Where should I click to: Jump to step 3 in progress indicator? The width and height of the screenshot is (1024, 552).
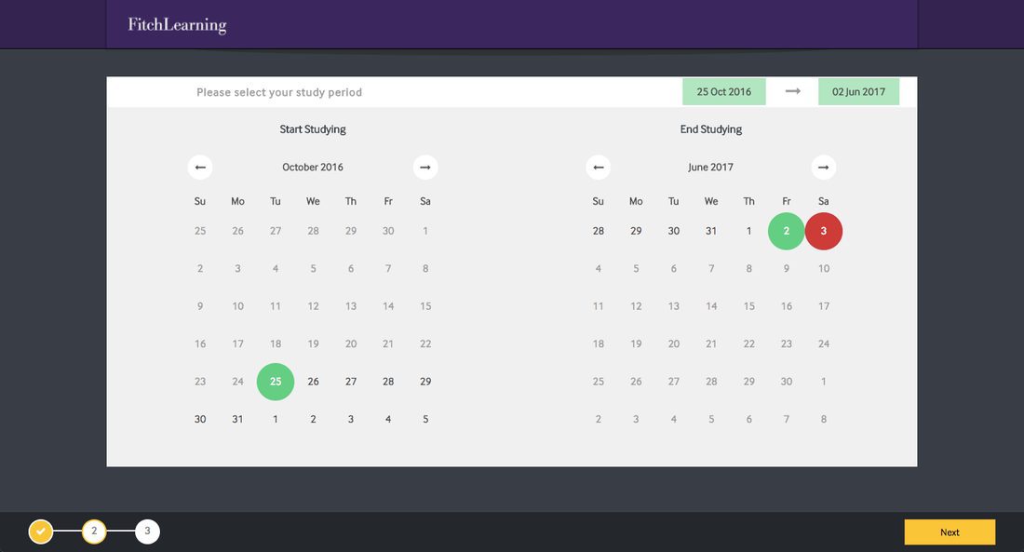(147, 532)
